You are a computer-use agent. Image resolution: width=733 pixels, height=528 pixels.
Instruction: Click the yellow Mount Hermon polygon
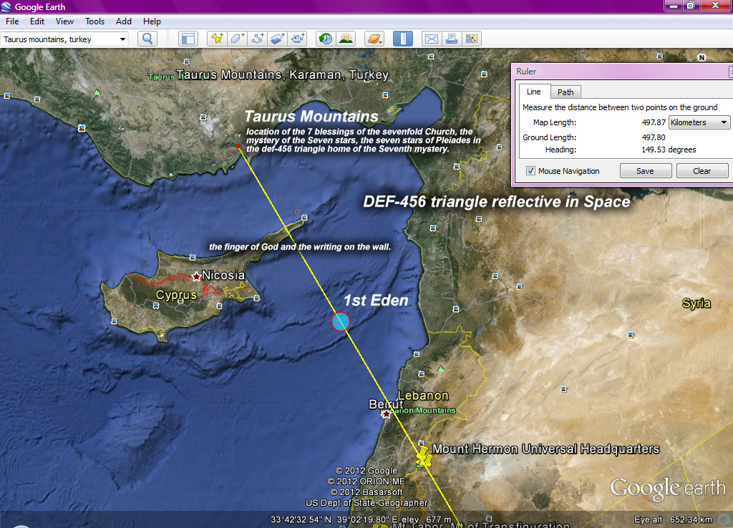[x=424, y=456]
